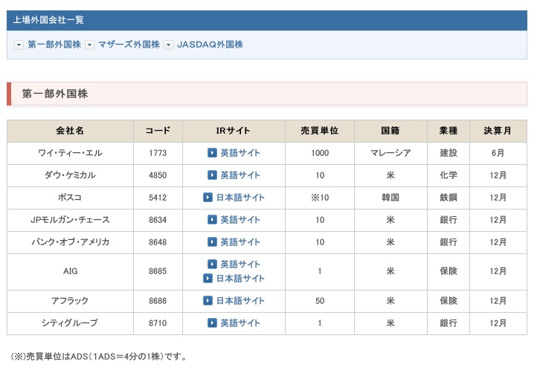Select company name アフラック
This screenshot has height=370, width=537.
click(x=70, y=301)
